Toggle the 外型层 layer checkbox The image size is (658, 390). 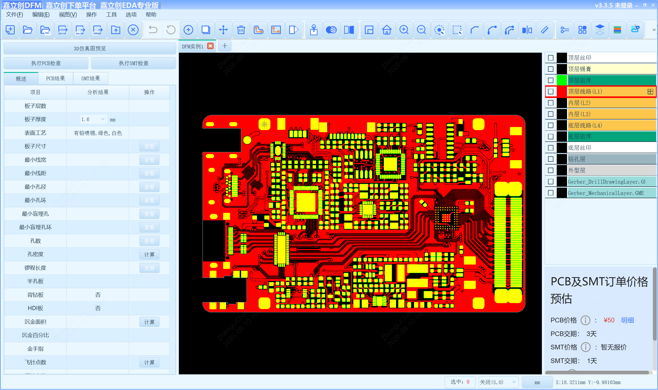click(551, 170)
